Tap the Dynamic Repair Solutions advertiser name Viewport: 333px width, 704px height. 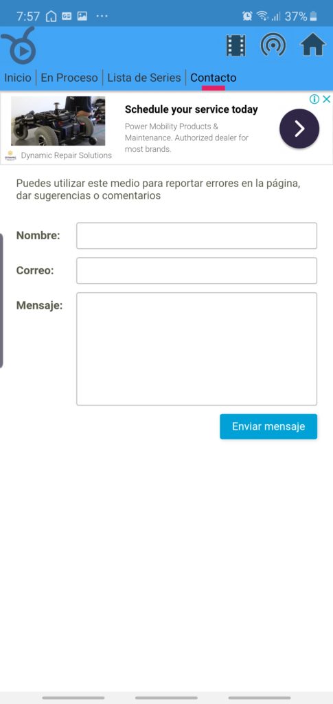(67, 155)
